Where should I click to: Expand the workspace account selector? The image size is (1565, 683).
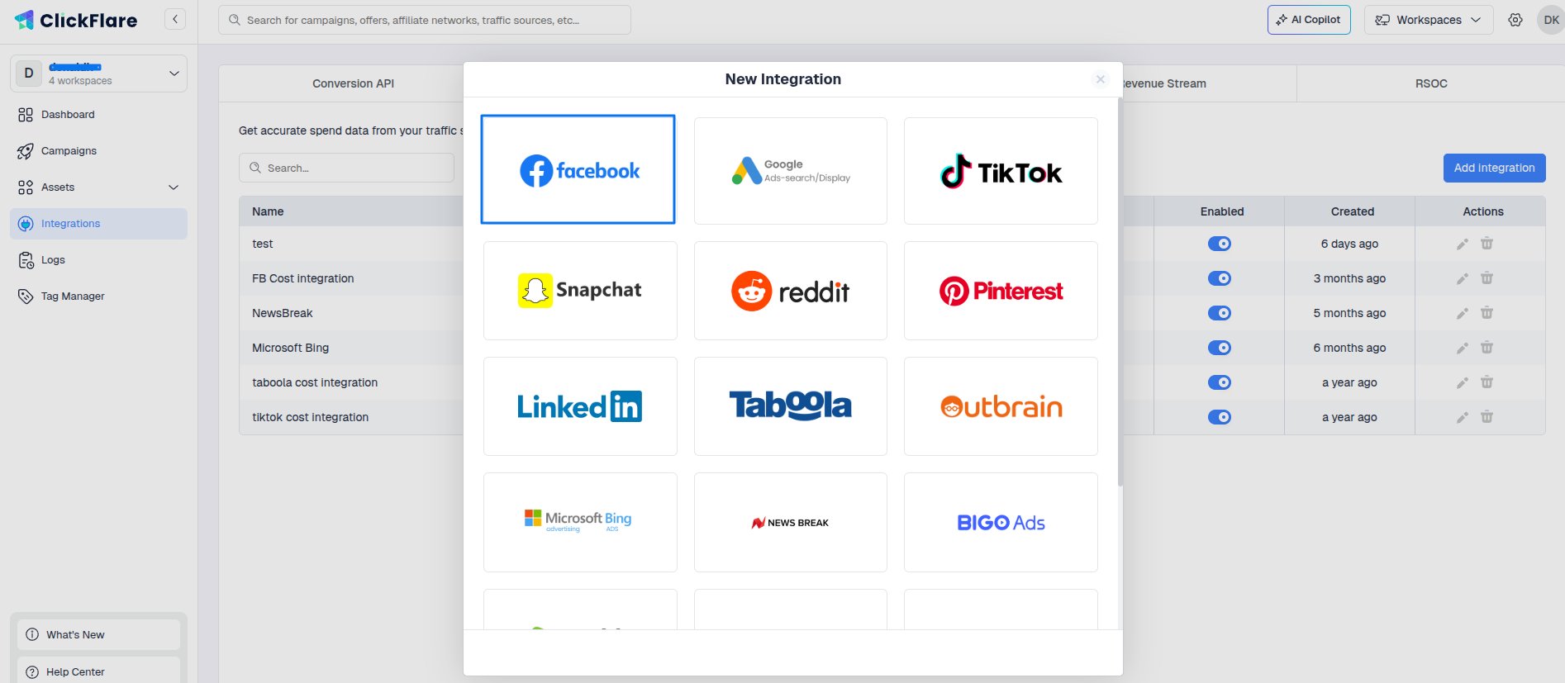point(98,74)
